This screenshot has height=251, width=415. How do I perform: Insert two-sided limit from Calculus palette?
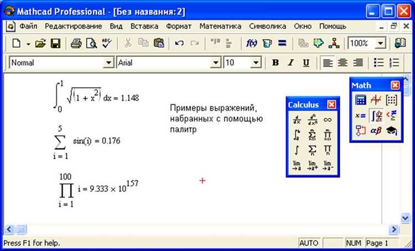[297, 165]
